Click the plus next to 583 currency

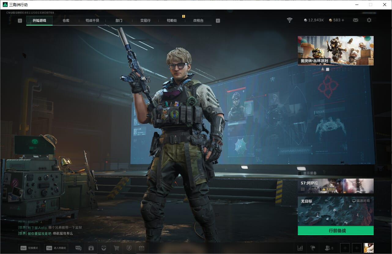[343, 20]
